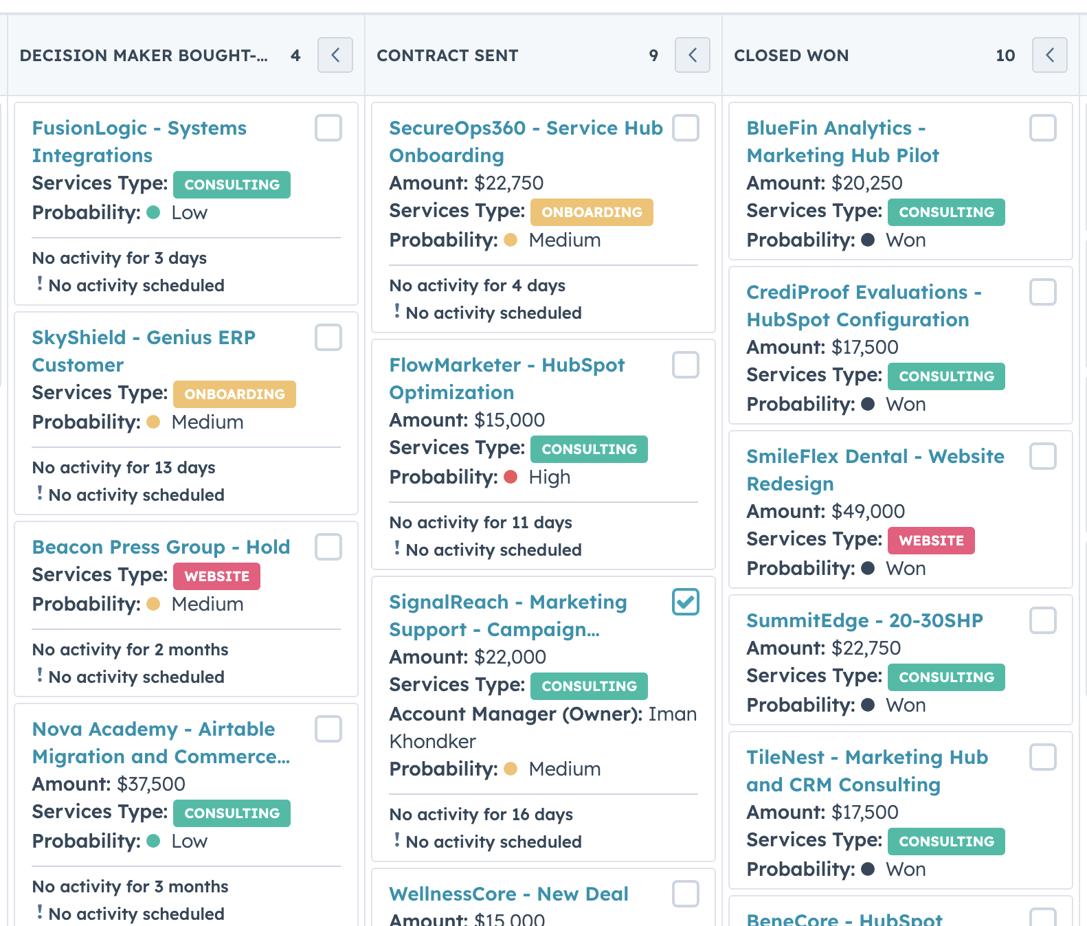1087x926 pixels.
Task: Open the BlueFin Analytics Marketing Hub Pilot deal
Action: pos(842,142)
